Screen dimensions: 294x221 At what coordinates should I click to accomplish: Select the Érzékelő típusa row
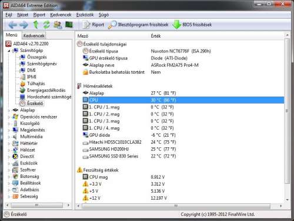pyautogui.click(x=180, y=51)
